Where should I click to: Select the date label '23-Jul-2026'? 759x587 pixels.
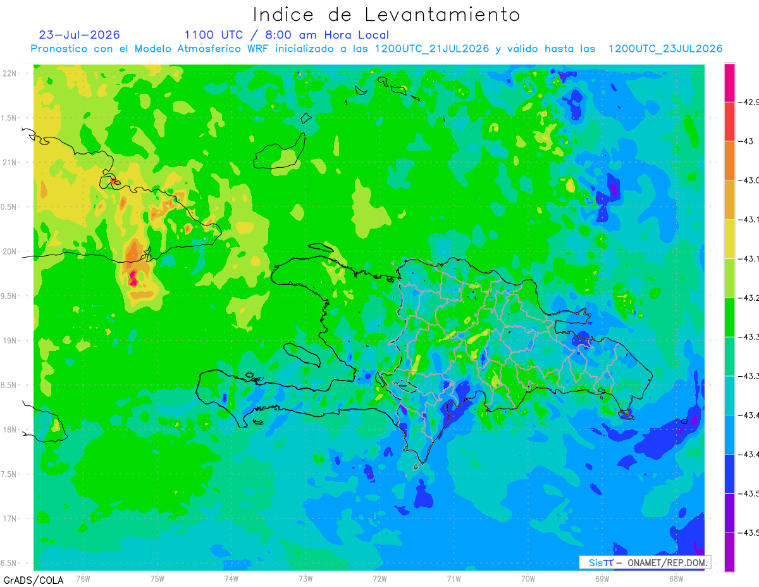[x=79, y=35]
